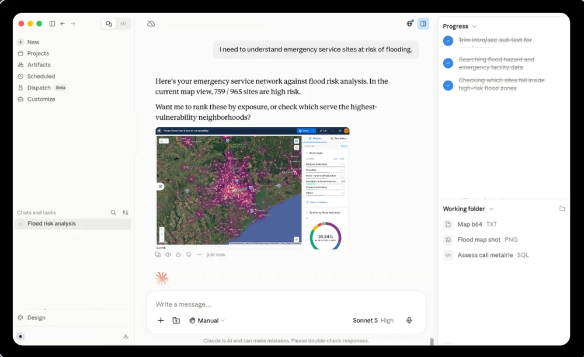Open the Manual mode dropdown

point(207,320)
